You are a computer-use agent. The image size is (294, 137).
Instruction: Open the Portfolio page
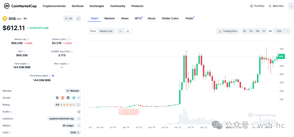pyautogui.click(x=257, y=6)
